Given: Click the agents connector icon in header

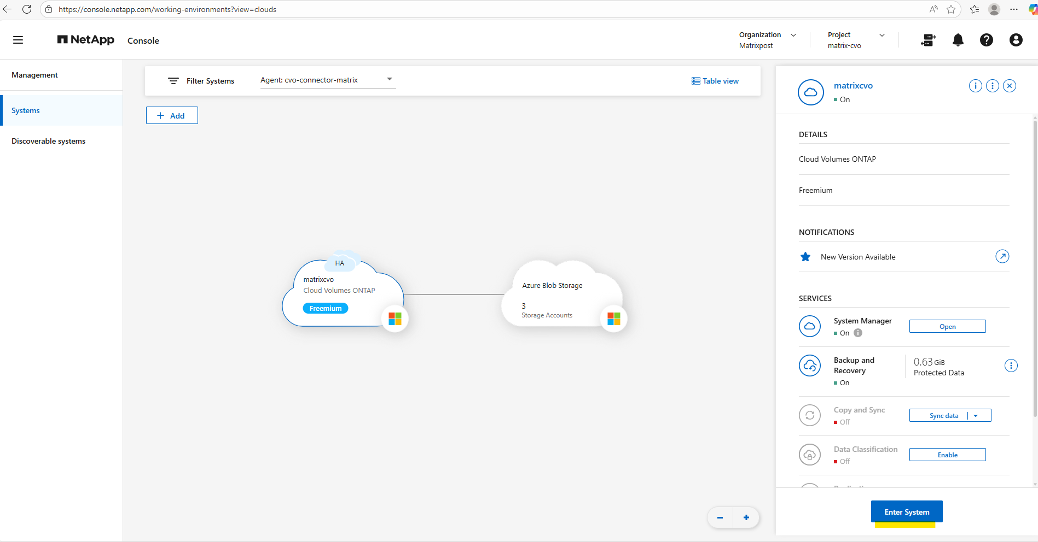Looking at the screenshot, I should point(928,40).
